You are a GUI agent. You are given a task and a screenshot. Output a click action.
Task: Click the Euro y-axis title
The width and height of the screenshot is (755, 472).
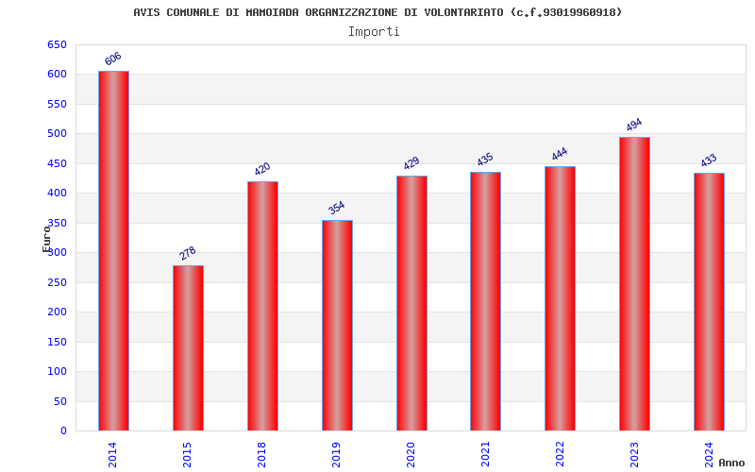pyautogui.click(x=46, y=239)
